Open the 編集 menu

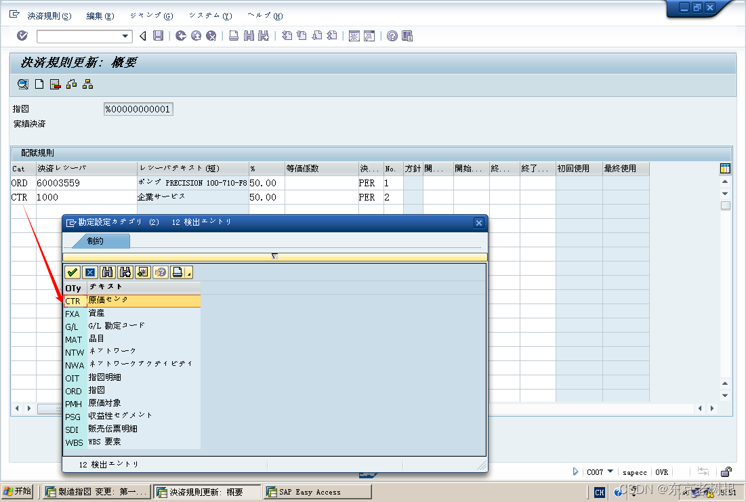pyautogui.click(x=100, y=16)
